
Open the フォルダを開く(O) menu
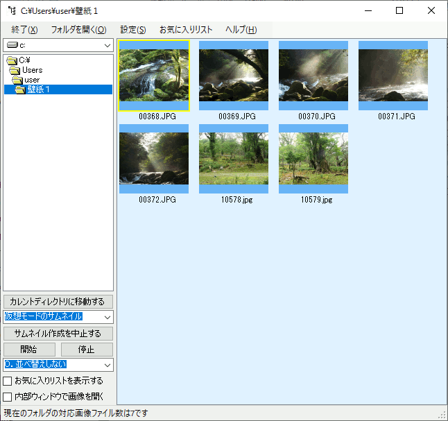coord(78,30)
